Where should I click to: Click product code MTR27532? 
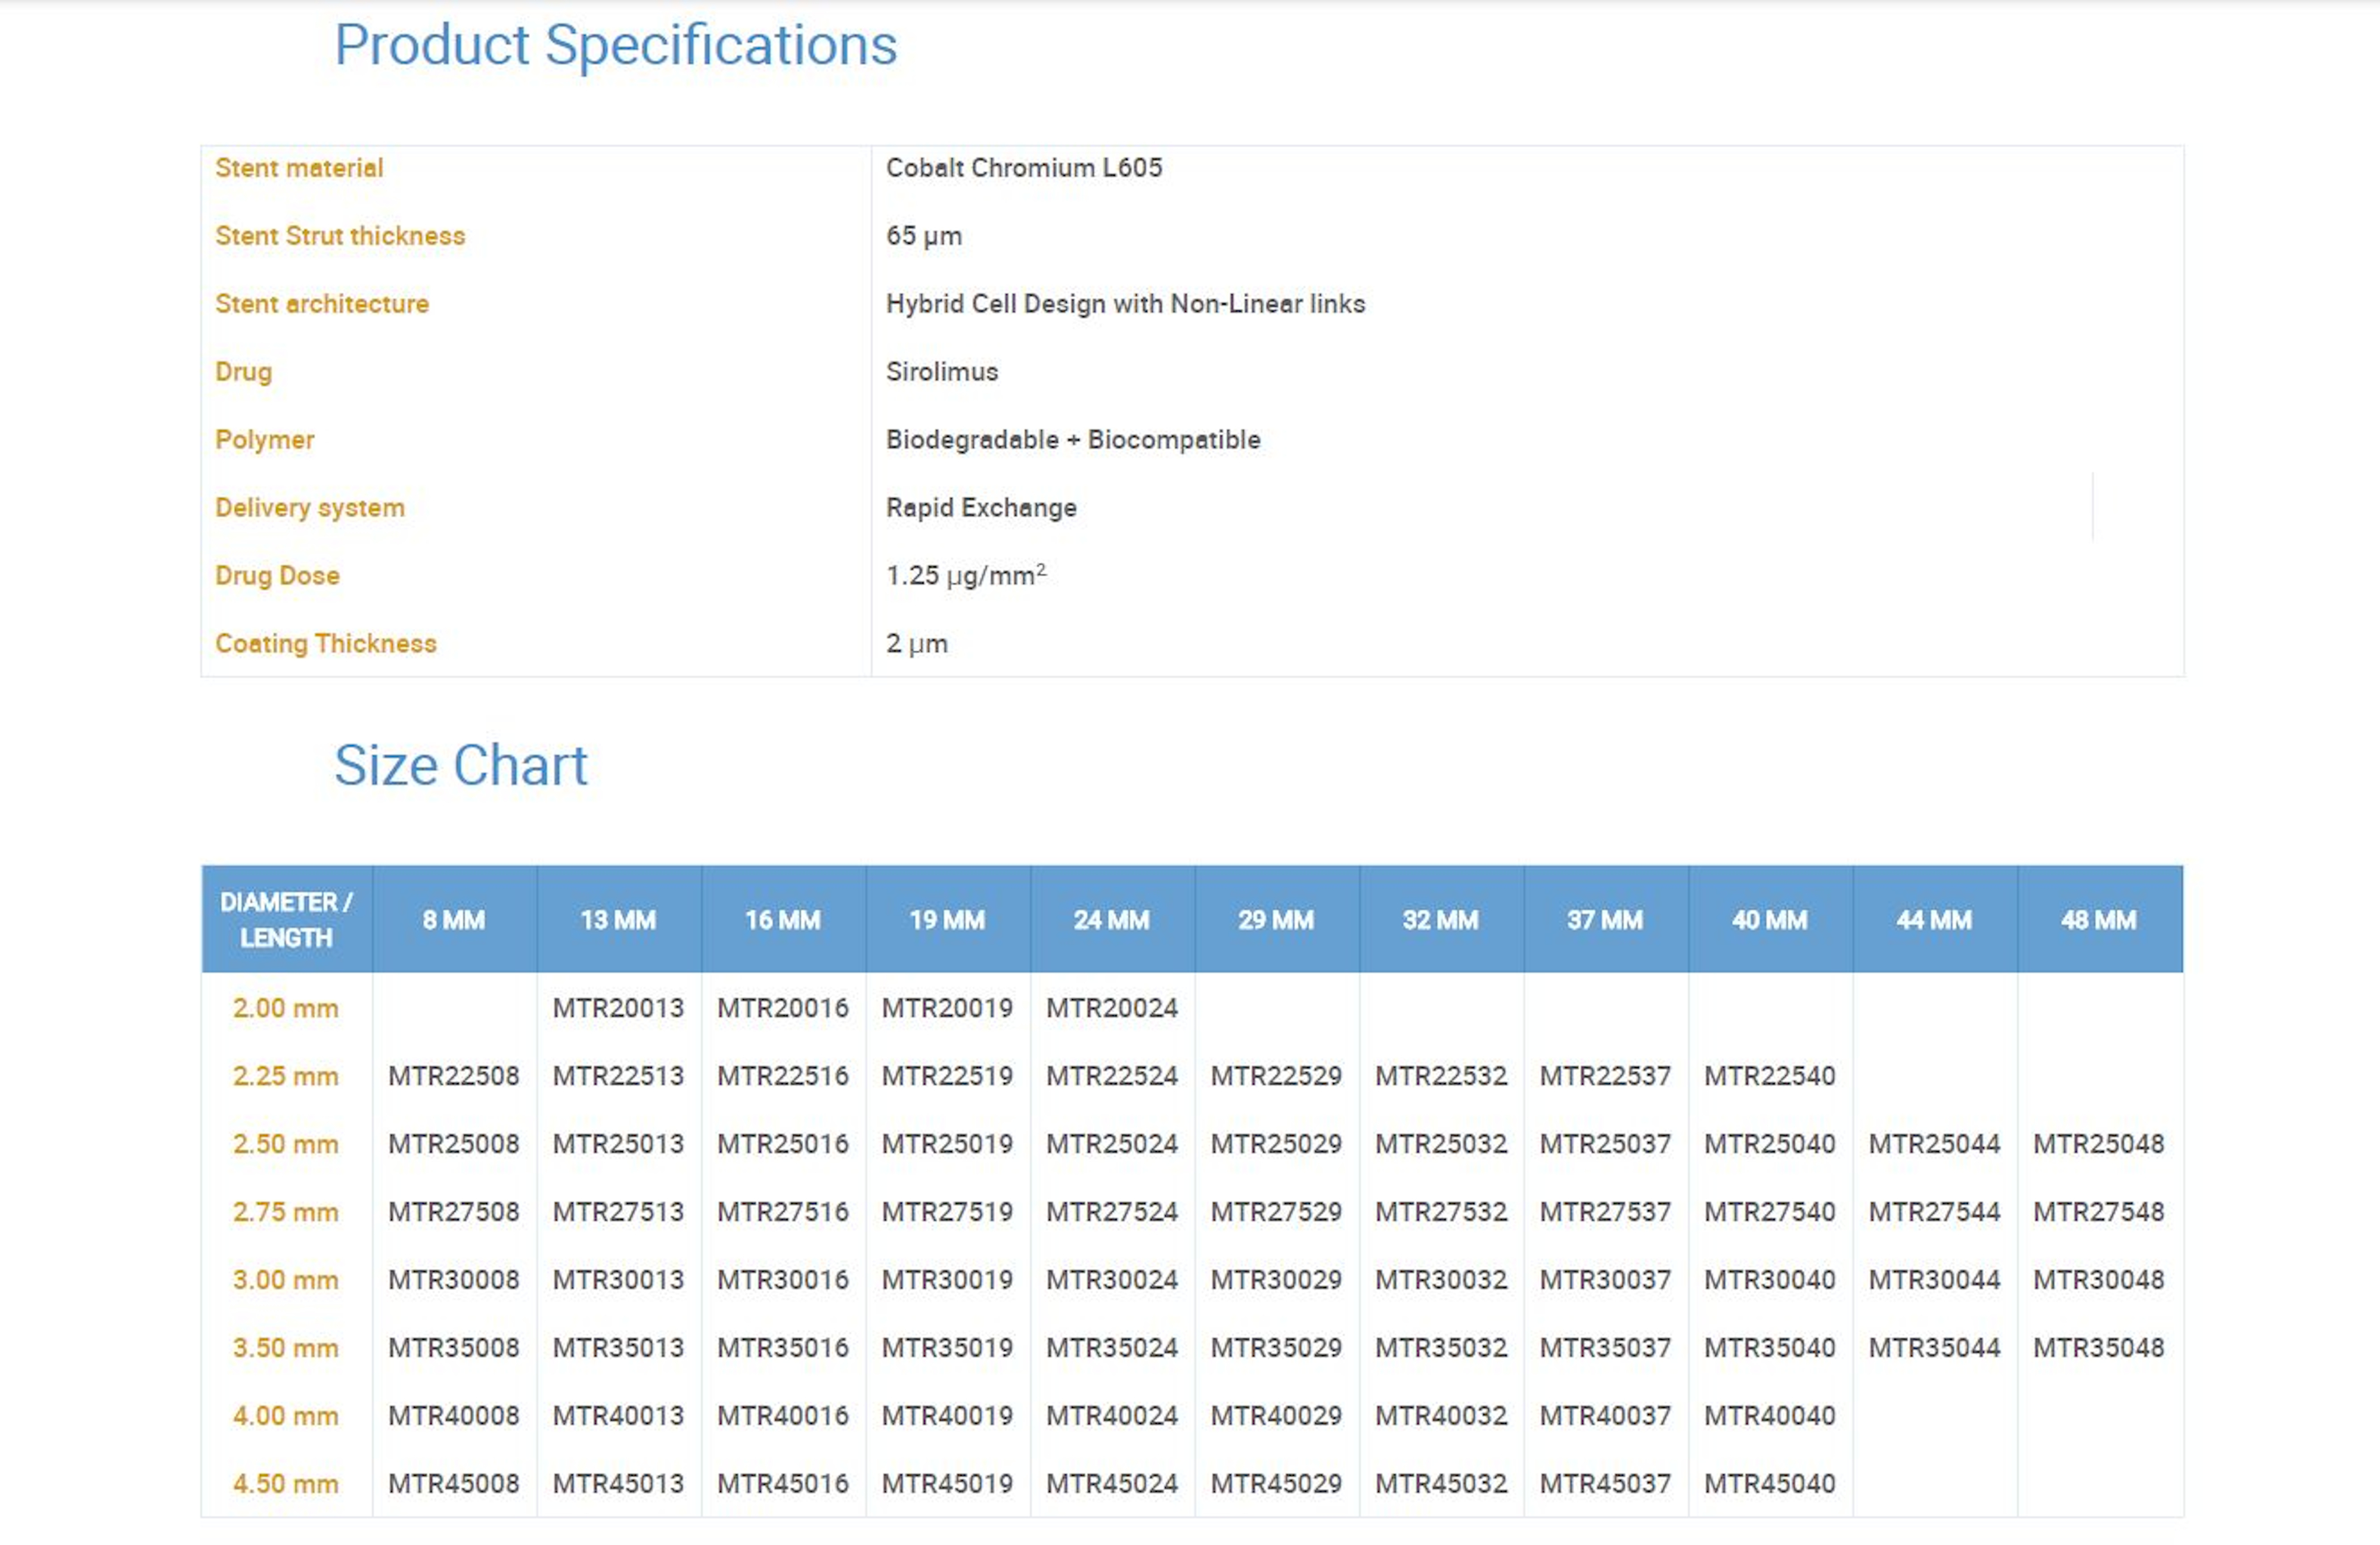pyautogui.click(x=1441, y=1212)
